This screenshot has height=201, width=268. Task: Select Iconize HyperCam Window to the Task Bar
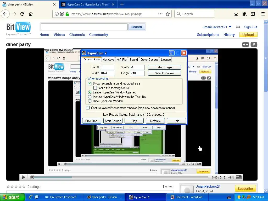pyautogui.click(x=90, y=97)
